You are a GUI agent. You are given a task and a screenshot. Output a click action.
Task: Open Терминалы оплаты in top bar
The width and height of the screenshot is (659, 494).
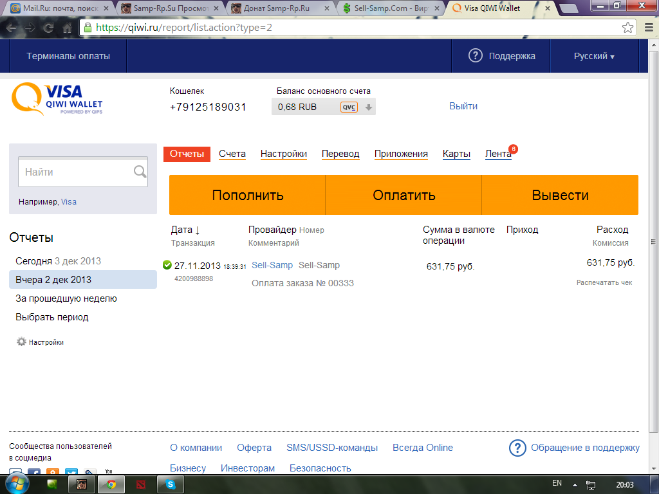68,56
